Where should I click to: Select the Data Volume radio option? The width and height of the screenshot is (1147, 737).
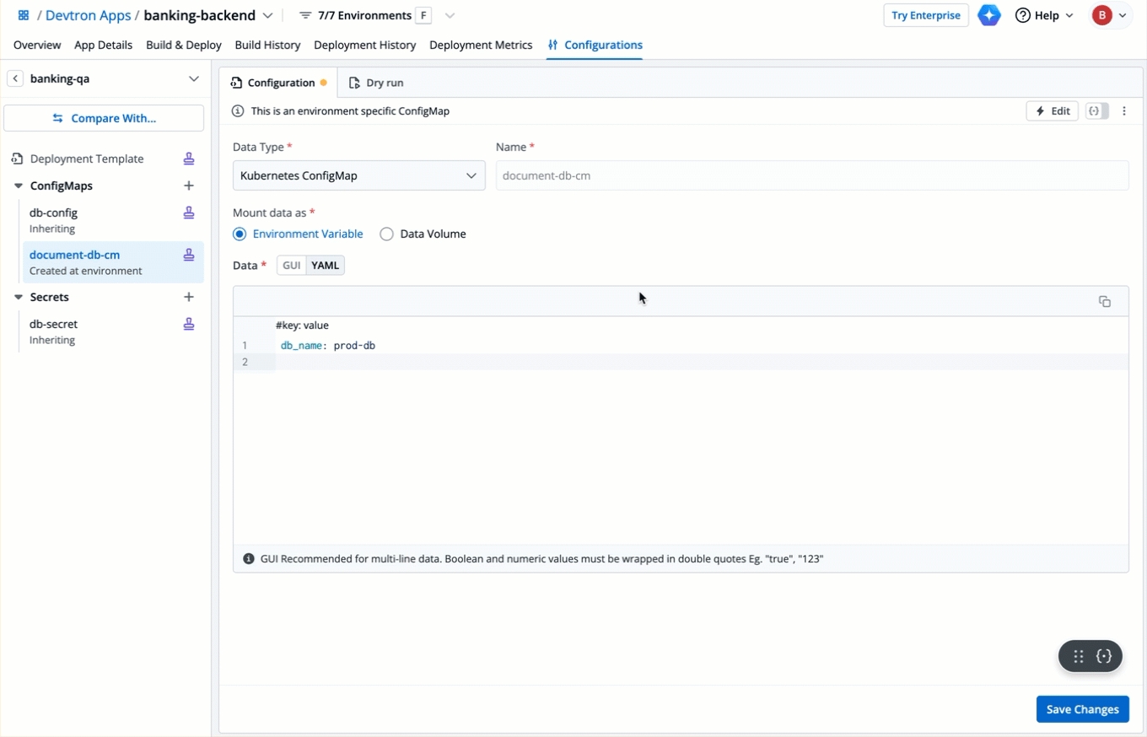(x=387, y=234)
